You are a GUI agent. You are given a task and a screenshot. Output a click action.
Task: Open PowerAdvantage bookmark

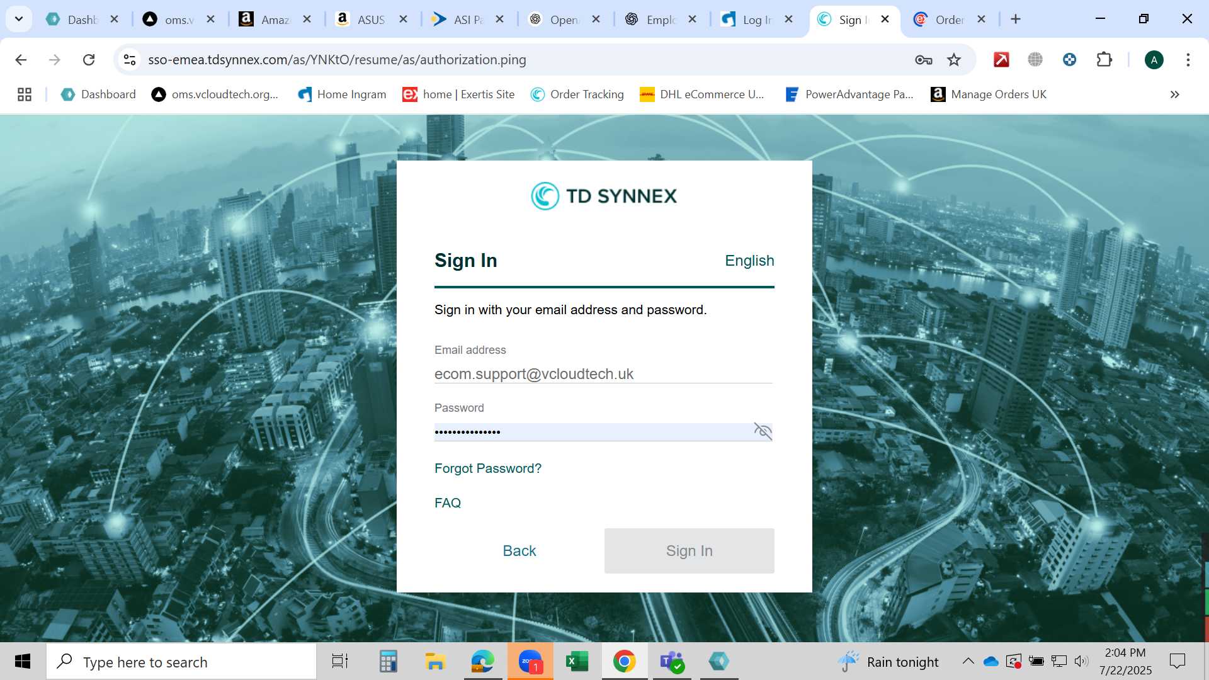pyautogui.click(x=849, y=94)
